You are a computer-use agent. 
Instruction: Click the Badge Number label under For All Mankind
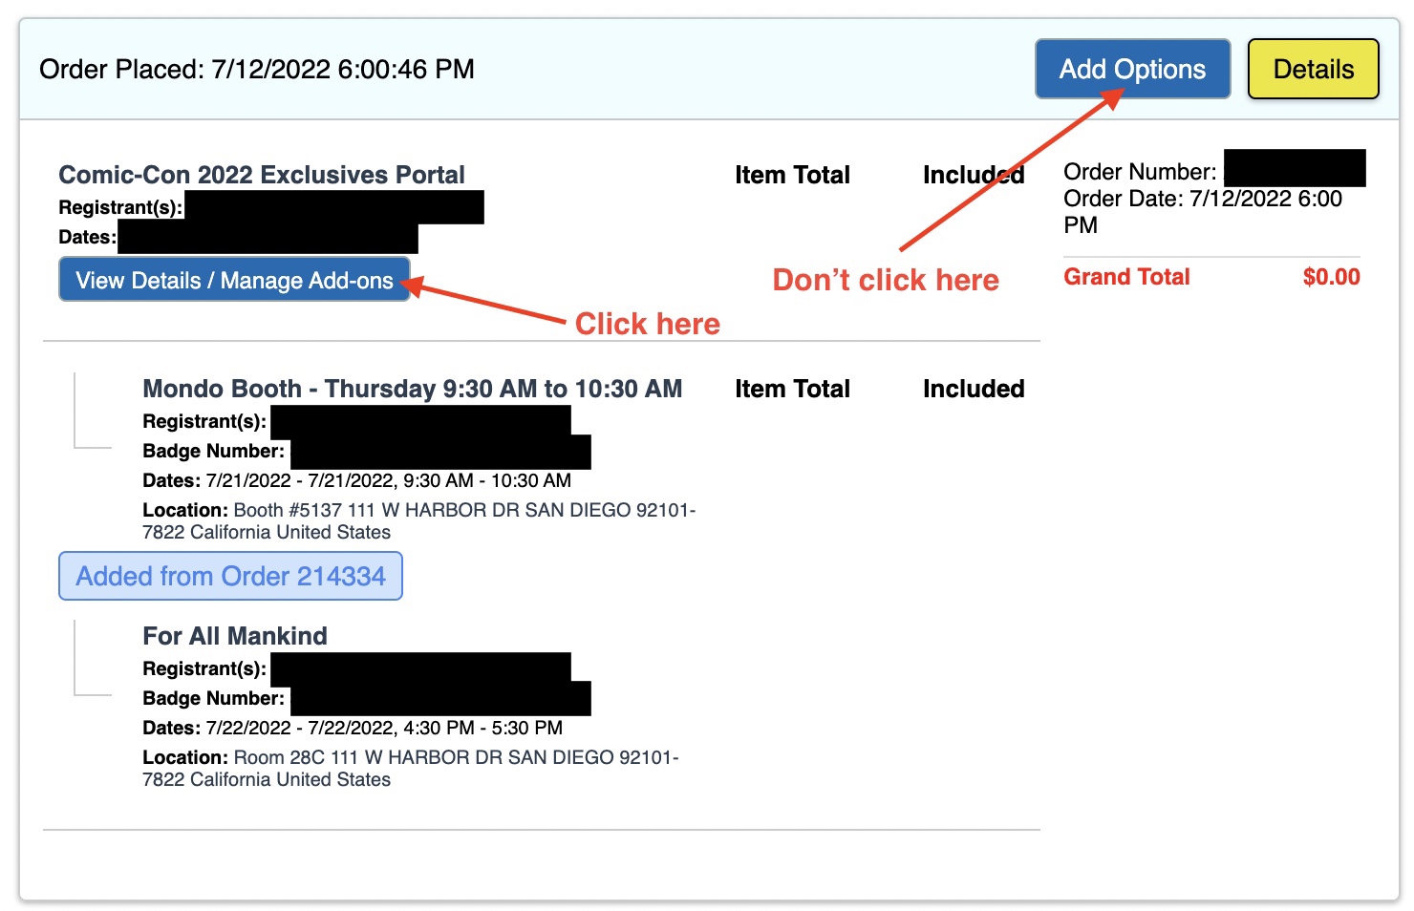(214, 698)
